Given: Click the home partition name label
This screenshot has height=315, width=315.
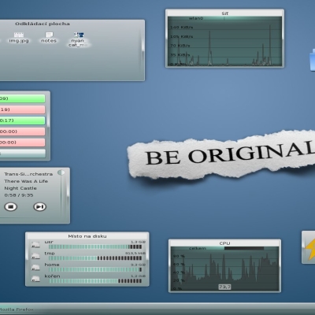Looking at the screenshot, I should click(52, 265).
